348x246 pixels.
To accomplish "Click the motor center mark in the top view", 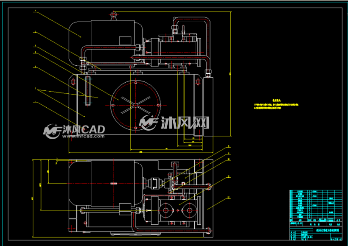I will [113, 184].
